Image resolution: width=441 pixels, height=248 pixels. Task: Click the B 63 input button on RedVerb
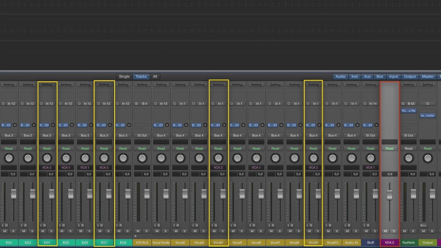tap(411, 104)
